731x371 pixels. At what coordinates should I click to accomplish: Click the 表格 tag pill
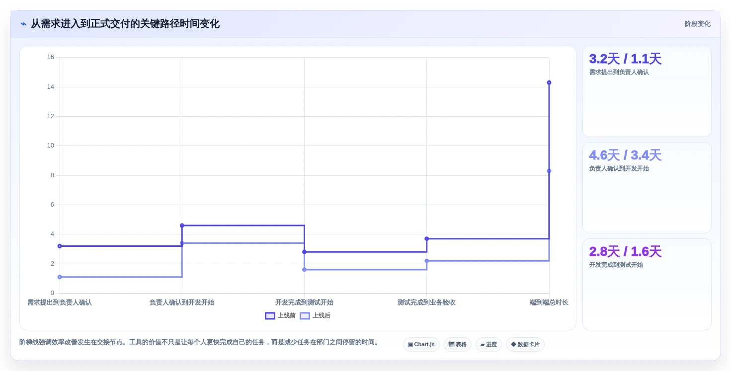click(458, 344)
